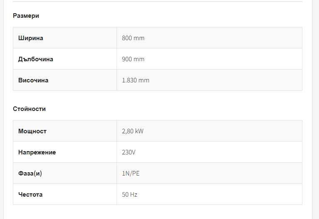Click the Мощност row label
The image size is (319, 219).
tap(32, 131)
